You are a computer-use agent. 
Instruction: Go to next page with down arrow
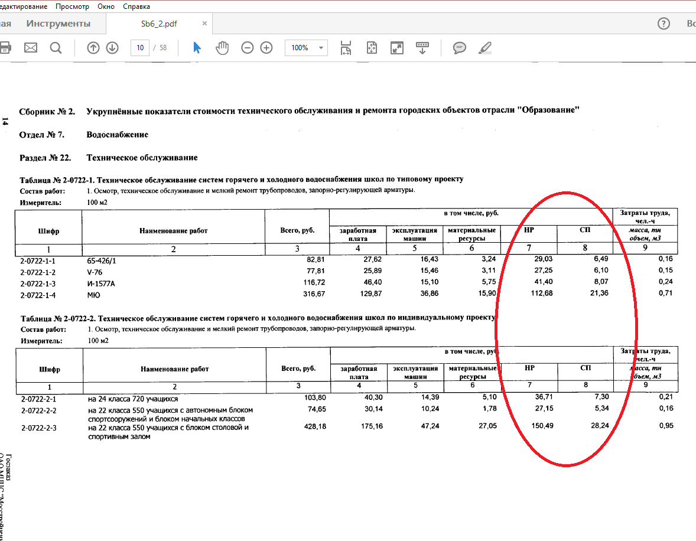tap(112, 47)
